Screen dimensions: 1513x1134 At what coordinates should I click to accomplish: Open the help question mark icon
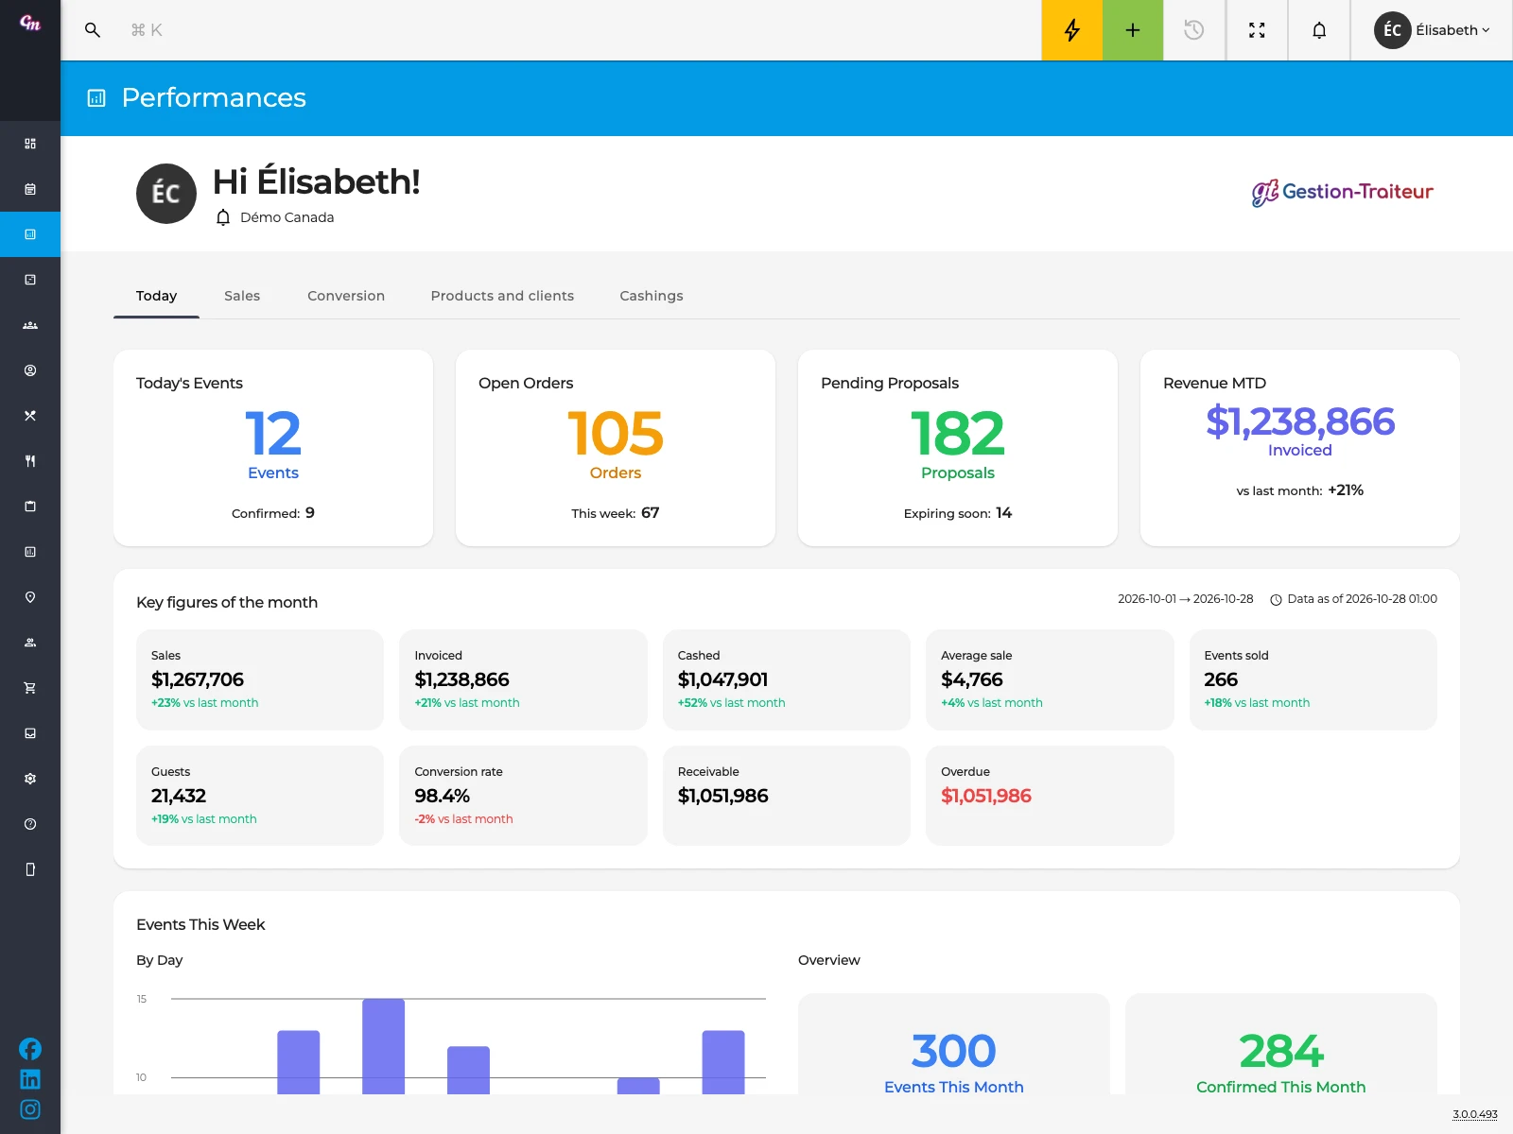30,824
